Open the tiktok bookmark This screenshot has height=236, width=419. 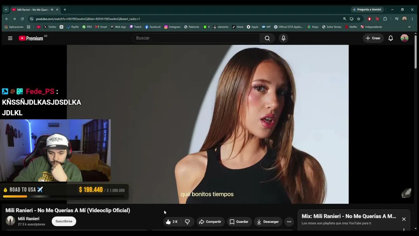tap(237, 27)
